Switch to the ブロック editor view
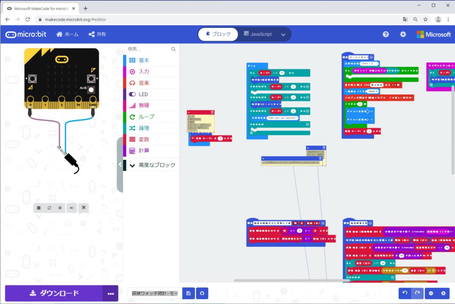This screenshot has width=455, height=304. pyautogui.click(x=218, y=34)
